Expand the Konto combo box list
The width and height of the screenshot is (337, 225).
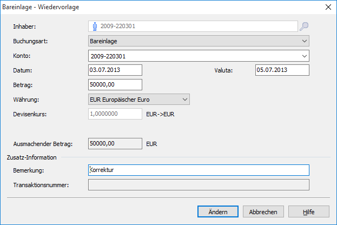pyautogui.click(x=303, y=56)
